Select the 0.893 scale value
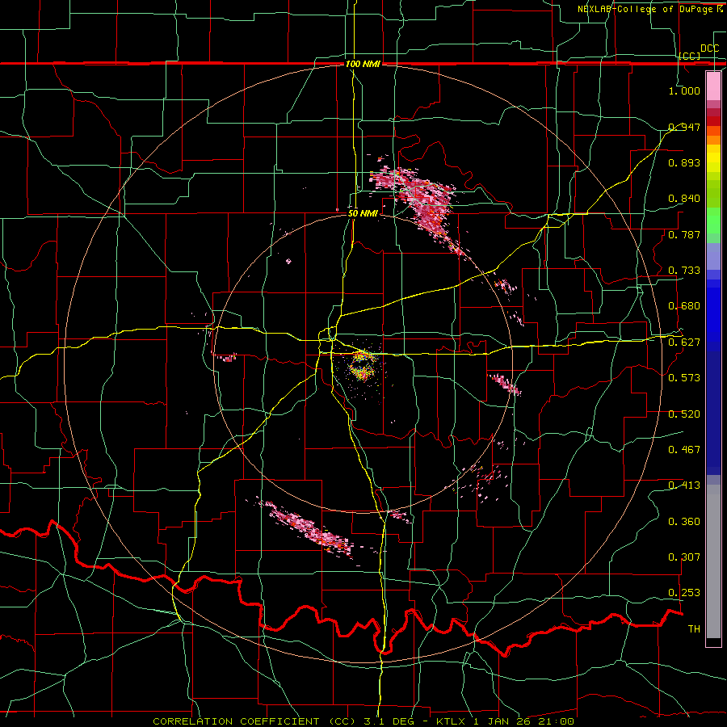 [684, 162]
